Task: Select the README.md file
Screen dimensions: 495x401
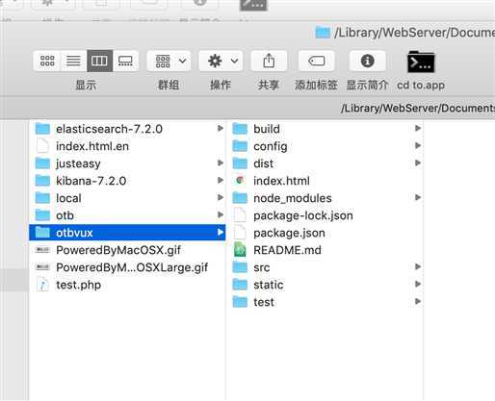Action: click(326, 250)
